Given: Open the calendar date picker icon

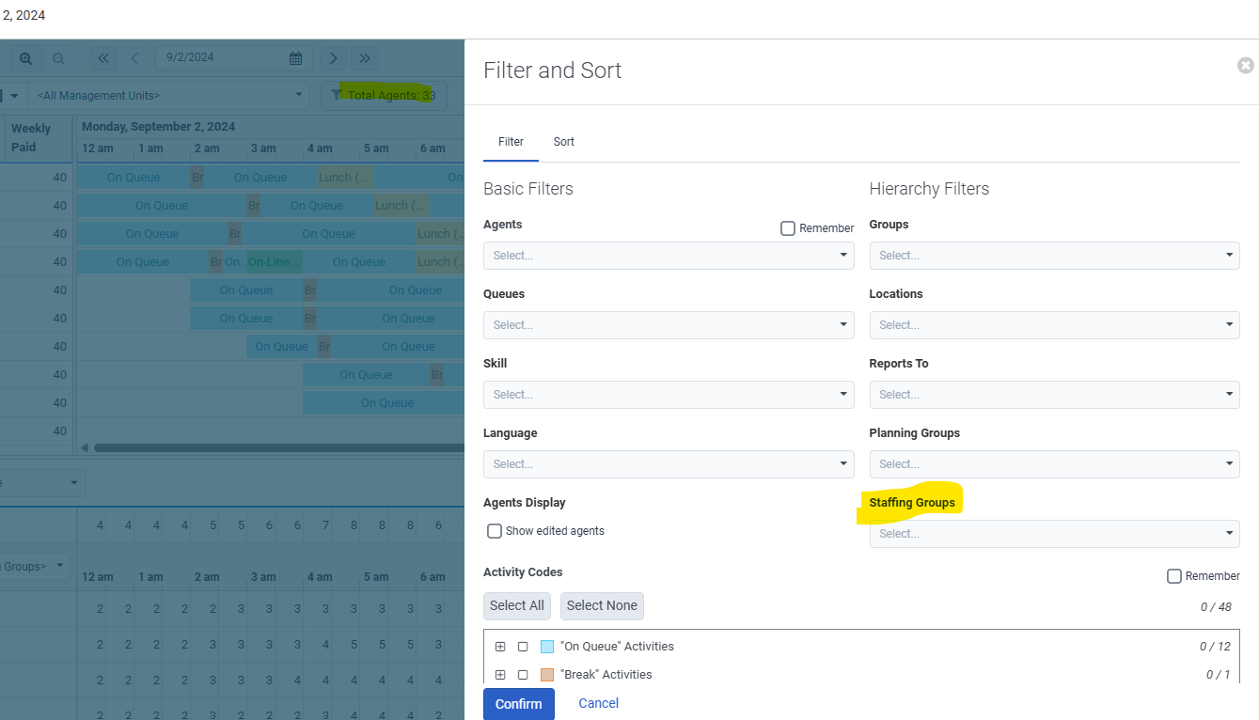Looking at the screenshot, I should [295, 58].
